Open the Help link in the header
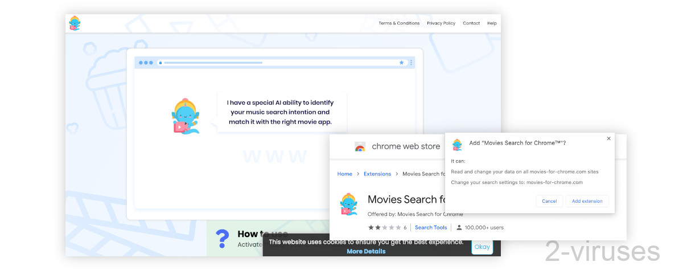Image resolution: width=683 pixels, height=270 pixels. pos(492,23)
